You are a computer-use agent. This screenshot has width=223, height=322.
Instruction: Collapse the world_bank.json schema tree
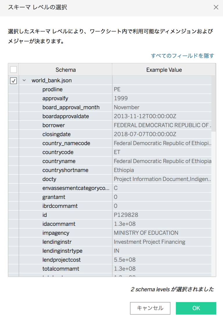click(x=24, y=81)
